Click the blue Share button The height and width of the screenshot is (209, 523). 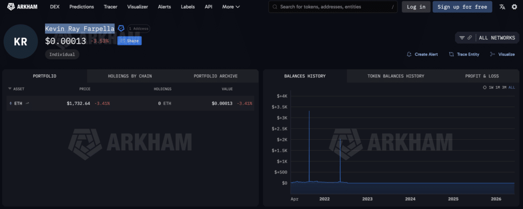(129, 41)
